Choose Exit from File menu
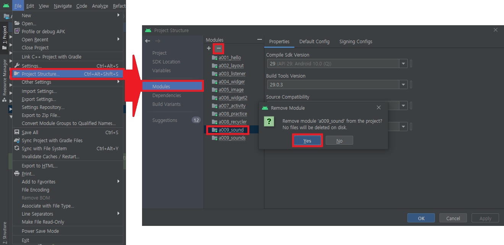The height and width of the screenshot is (245, 504). [68, 240]
